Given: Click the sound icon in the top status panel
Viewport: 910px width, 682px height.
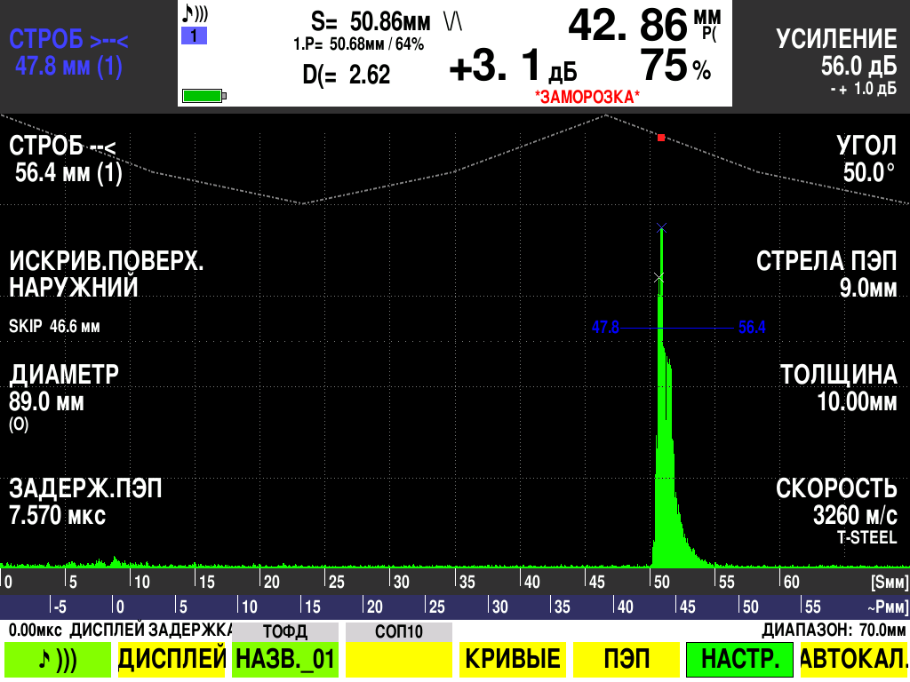Looking at the screenshot, I should [x=195, y=15].
